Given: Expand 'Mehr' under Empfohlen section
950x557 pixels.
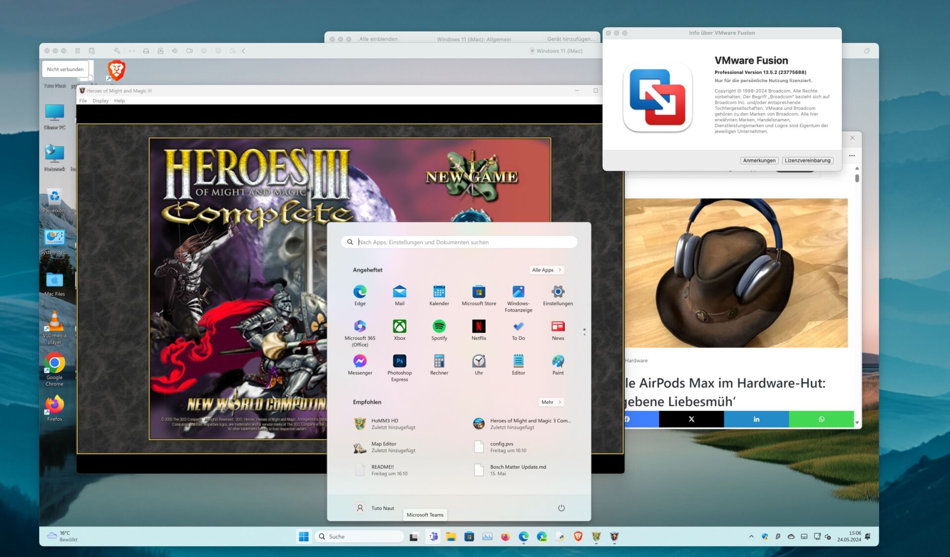Looking at the screenshot, I should click(x=551, y=402).
